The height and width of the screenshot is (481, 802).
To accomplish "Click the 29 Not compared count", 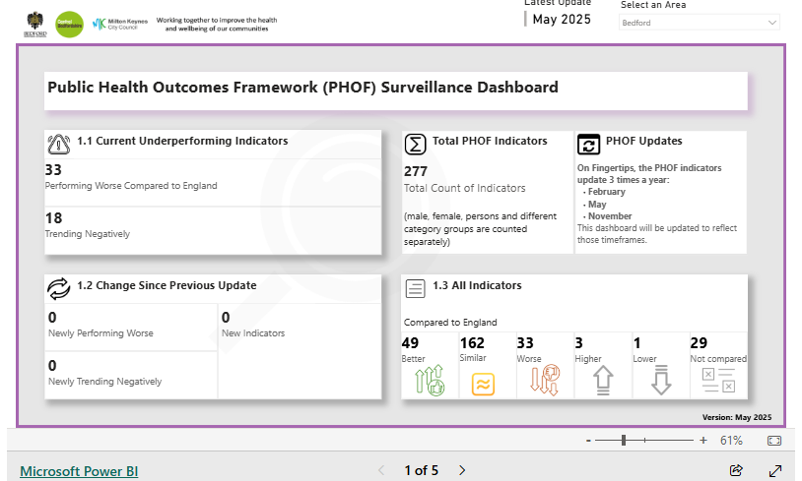I will [x=699, y=343].
